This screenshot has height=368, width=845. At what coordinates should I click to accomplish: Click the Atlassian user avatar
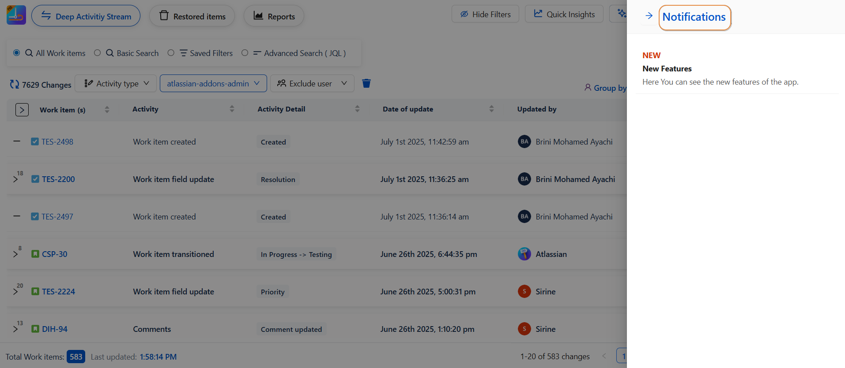[x=524, y=254]
